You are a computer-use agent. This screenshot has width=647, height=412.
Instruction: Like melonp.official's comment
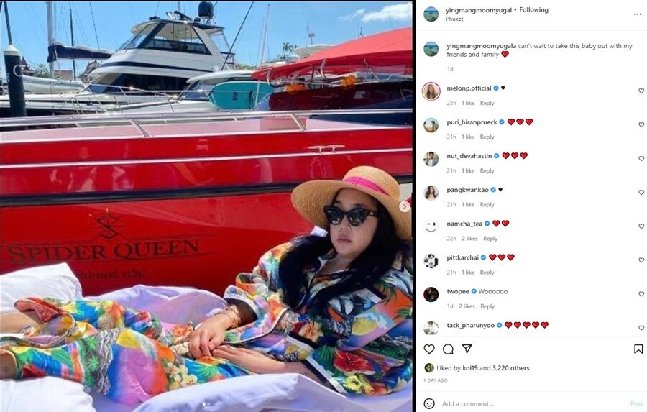641,91
